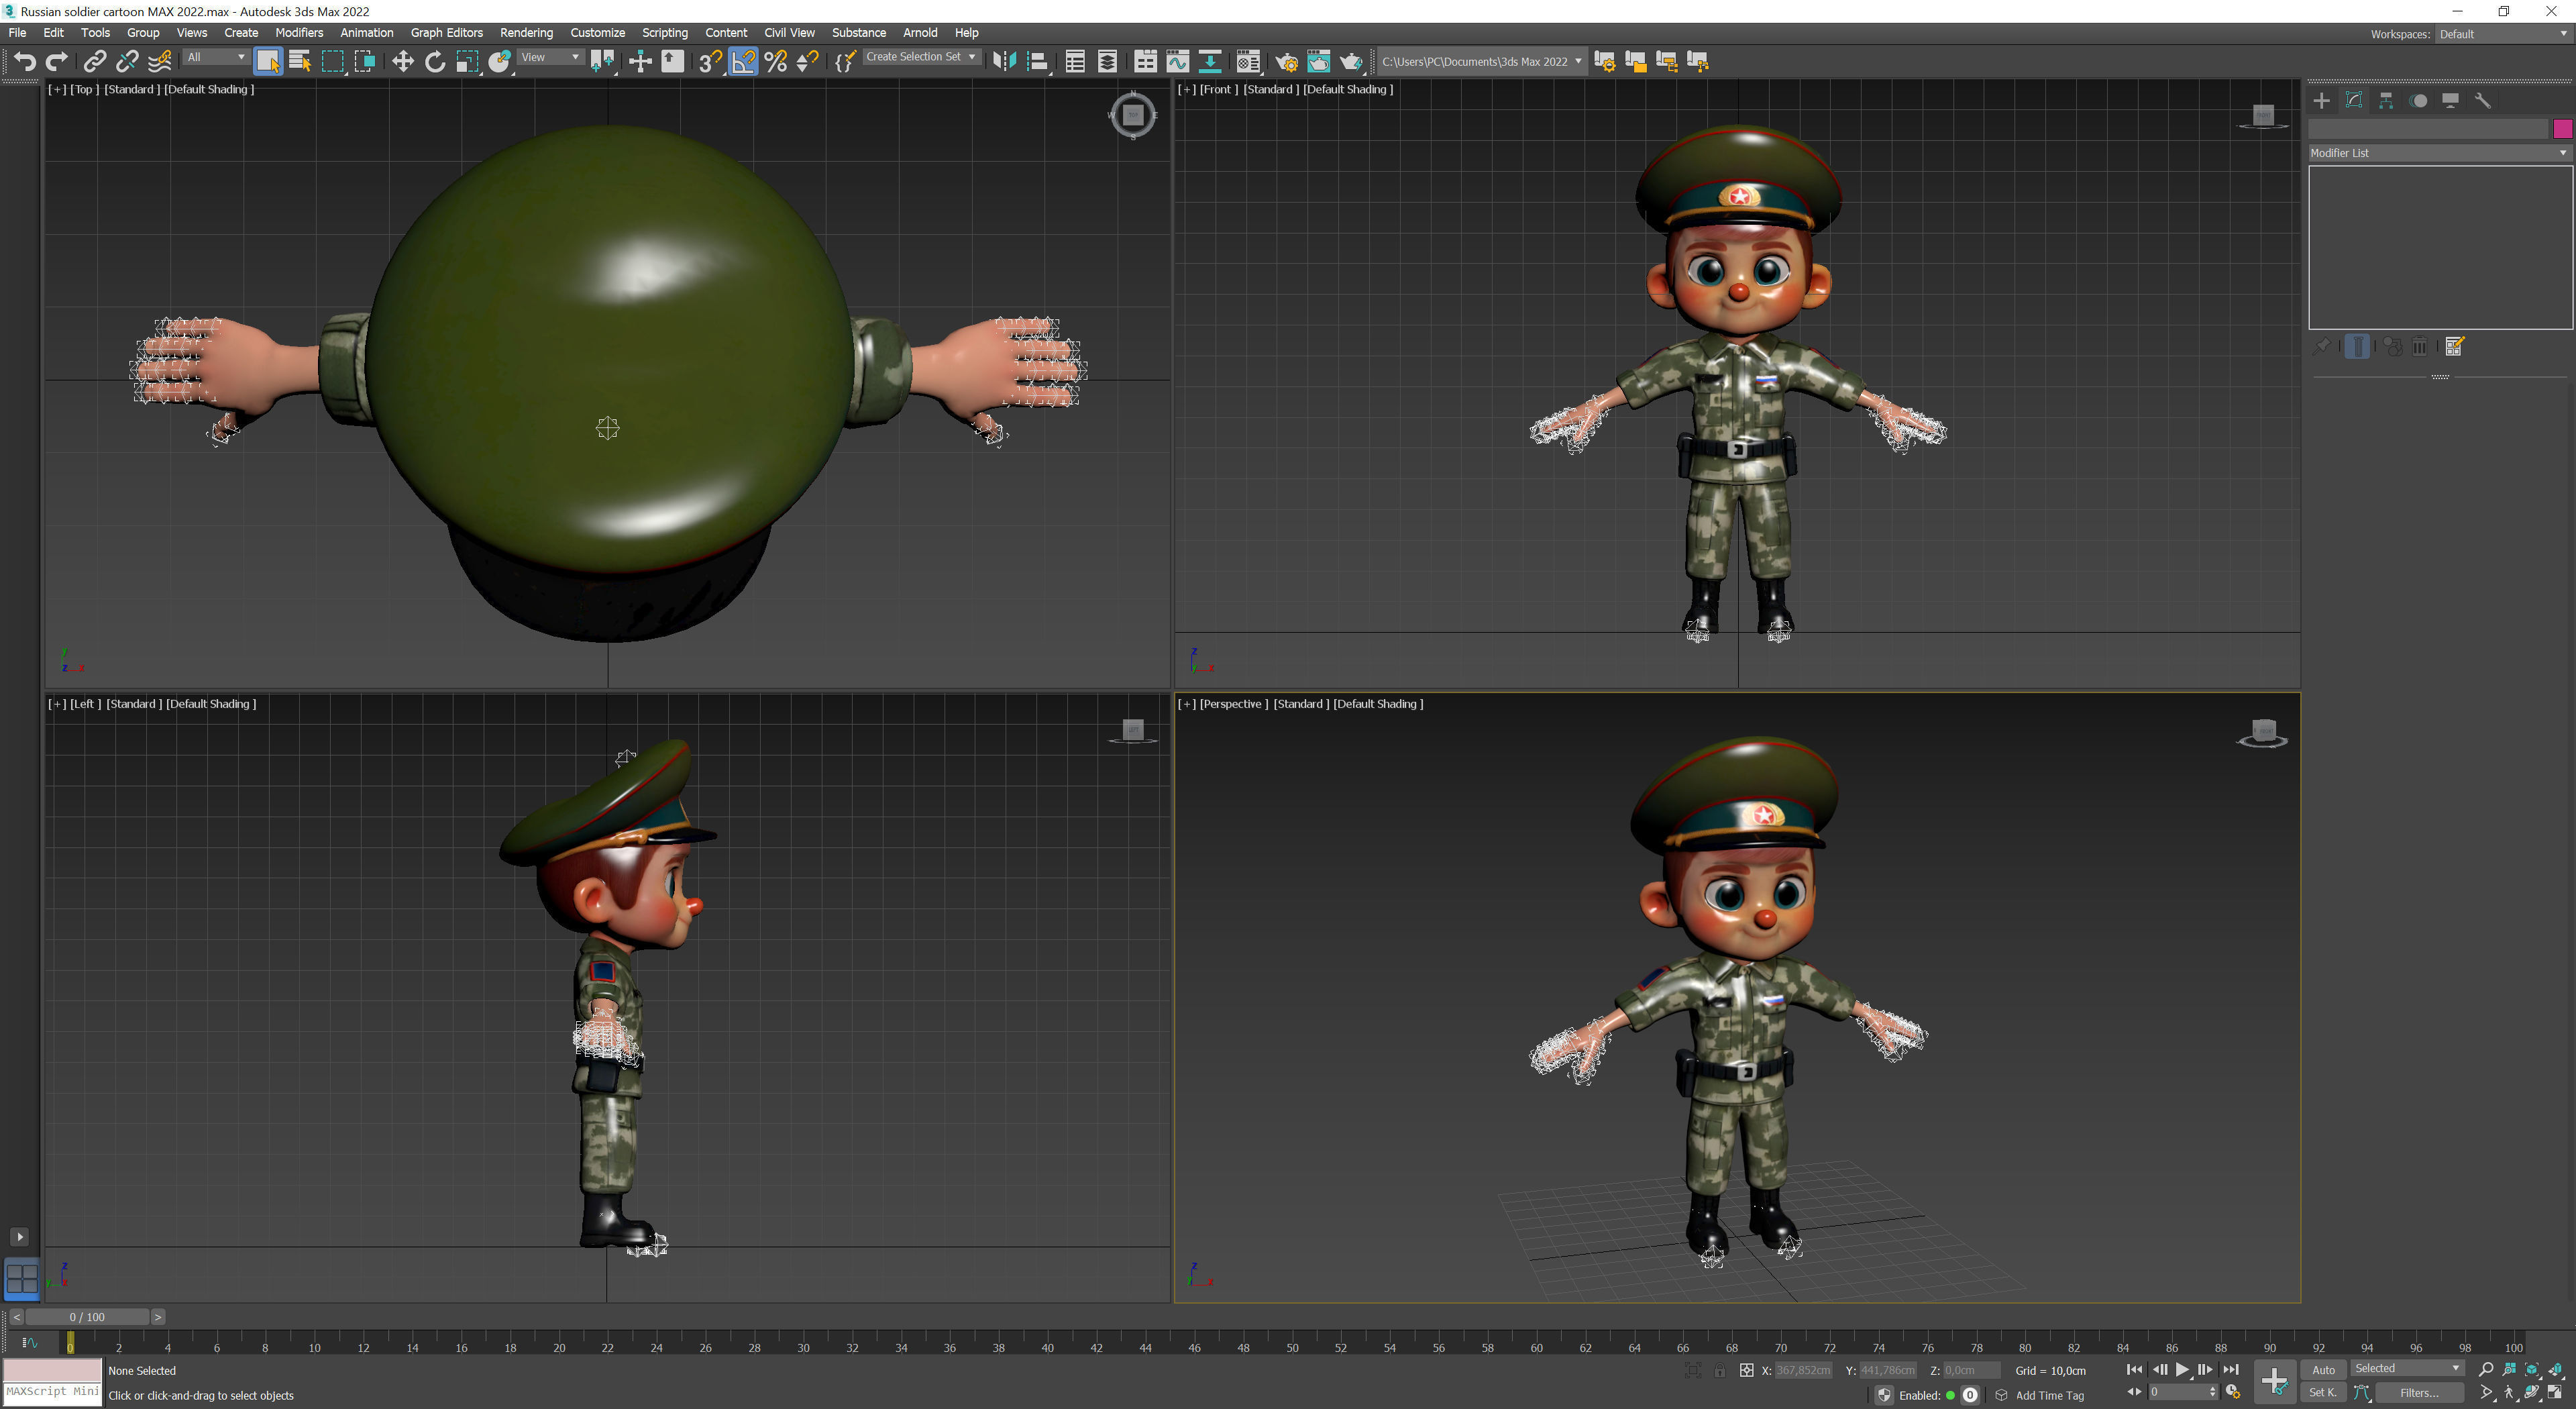Select the Select and Link tool

point(94,62)
